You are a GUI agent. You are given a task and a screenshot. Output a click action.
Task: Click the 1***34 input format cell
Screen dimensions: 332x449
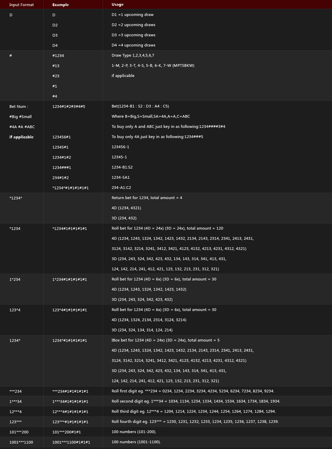click(16, 402)
